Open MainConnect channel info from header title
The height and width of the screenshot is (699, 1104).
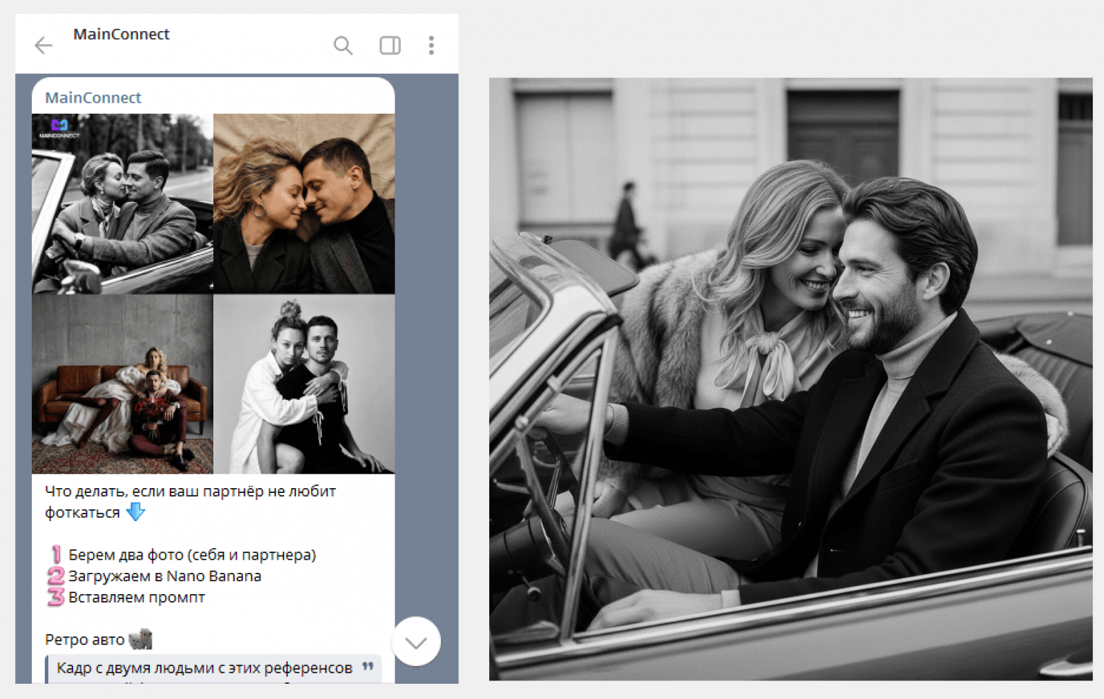pos(121,34)
